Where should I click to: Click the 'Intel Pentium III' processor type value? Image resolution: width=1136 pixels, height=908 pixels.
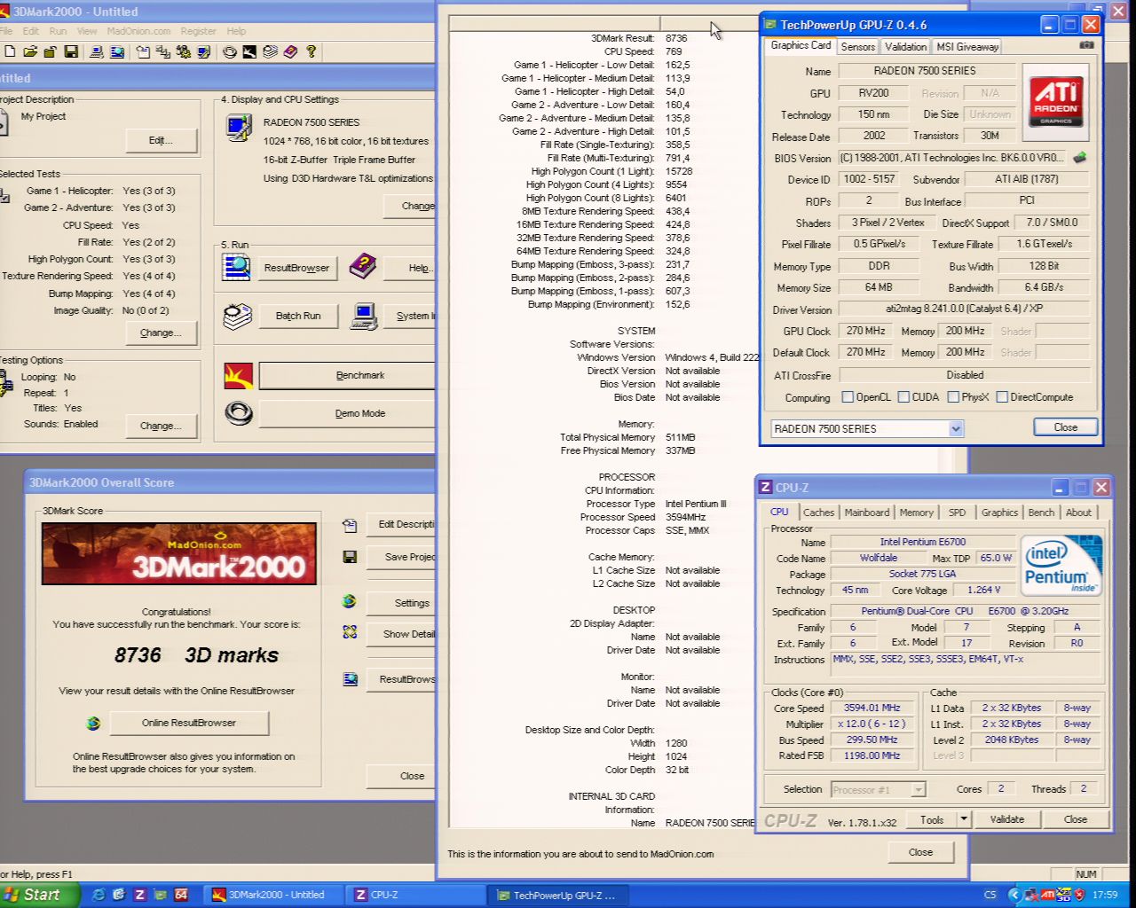696,504
